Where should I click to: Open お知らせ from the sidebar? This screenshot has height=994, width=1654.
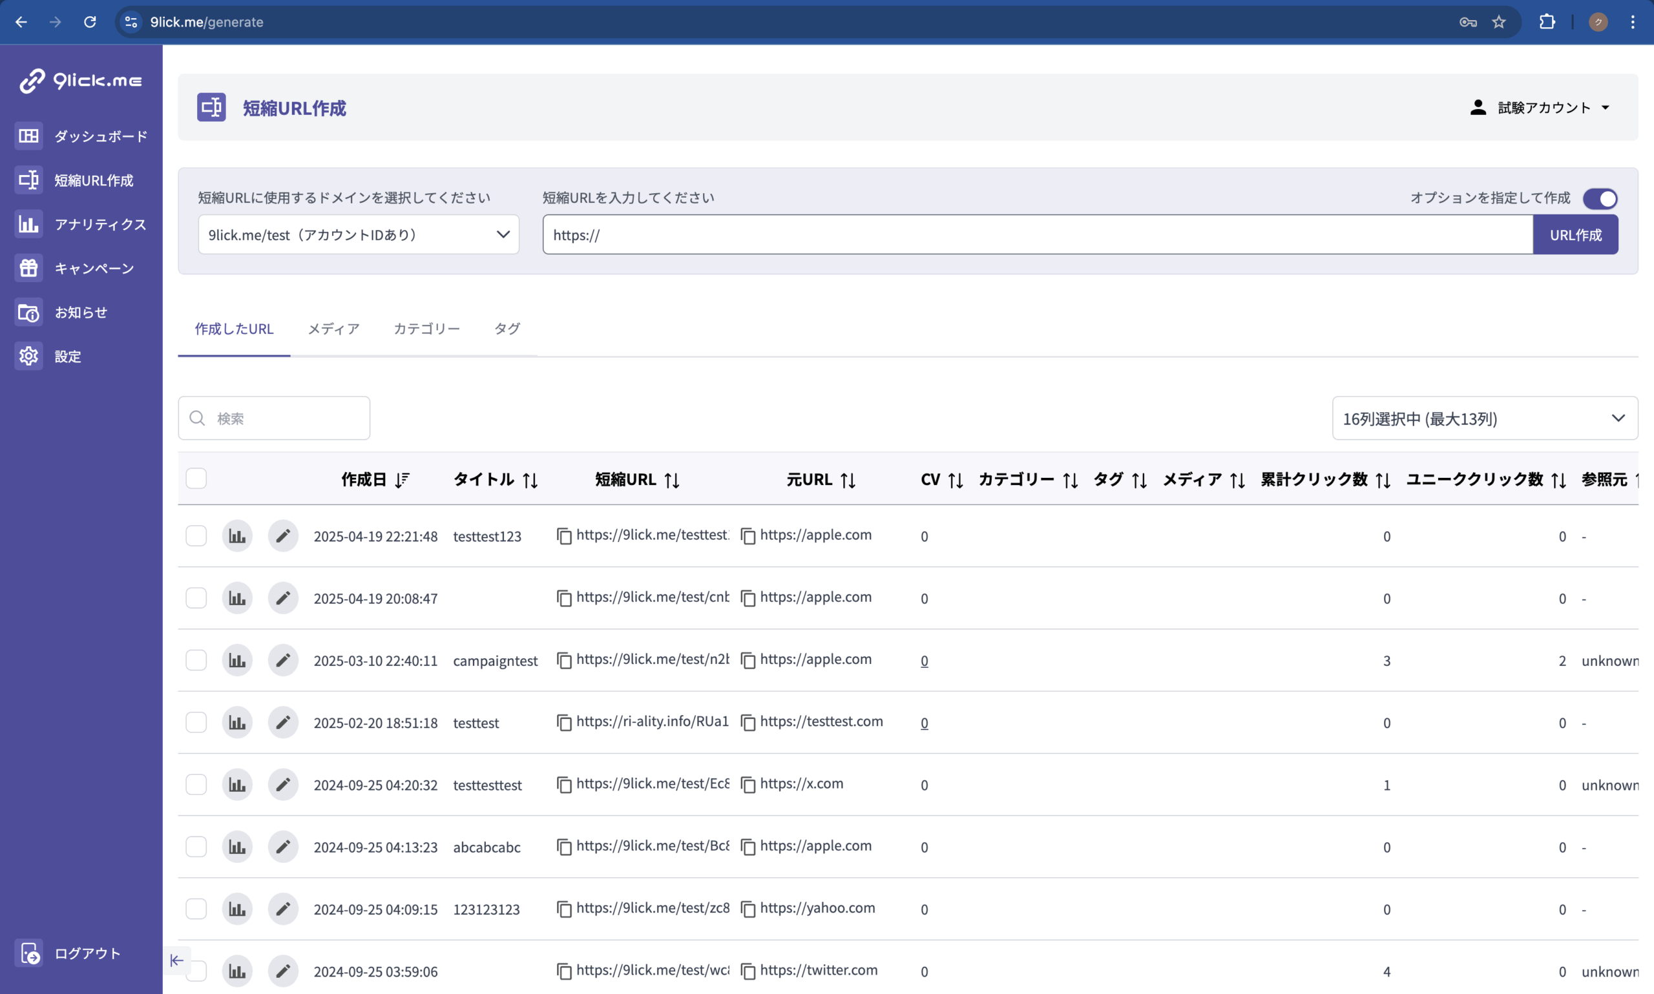[80, 313]
